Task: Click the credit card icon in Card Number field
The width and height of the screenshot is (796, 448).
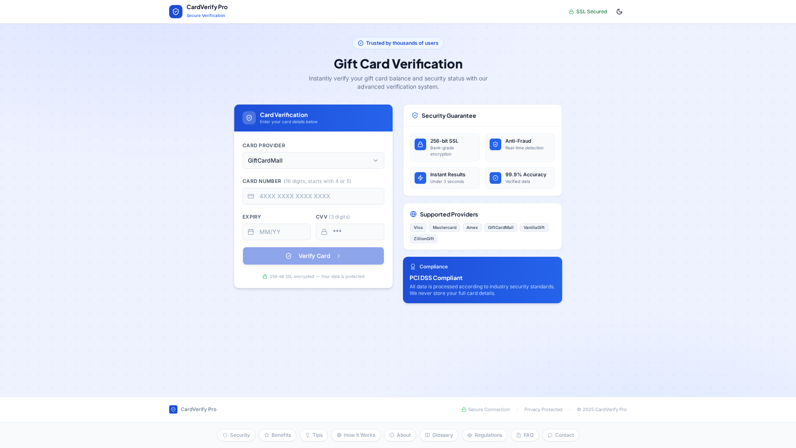Action: (251, 196)
